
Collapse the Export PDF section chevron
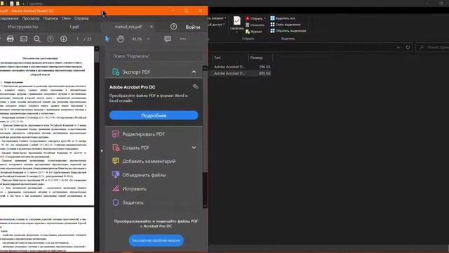coord(194,72)
